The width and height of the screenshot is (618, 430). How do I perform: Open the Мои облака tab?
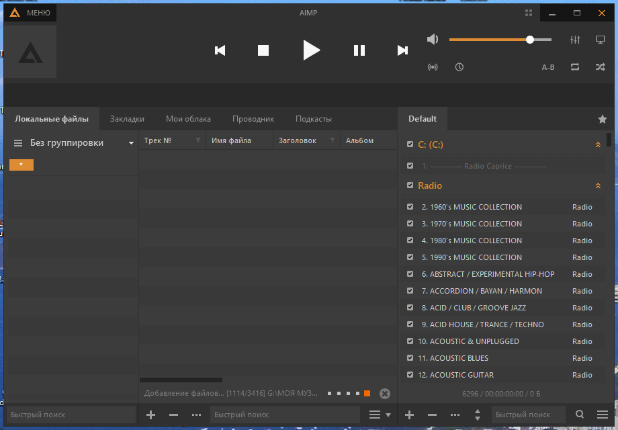click(188, 119)
